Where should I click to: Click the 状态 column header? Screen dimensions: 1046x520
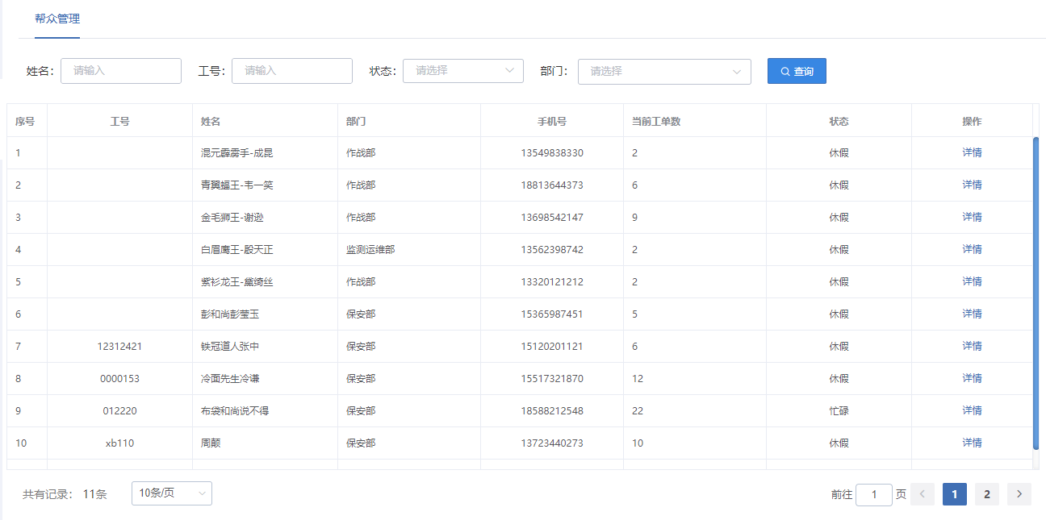tap(839, 121)
